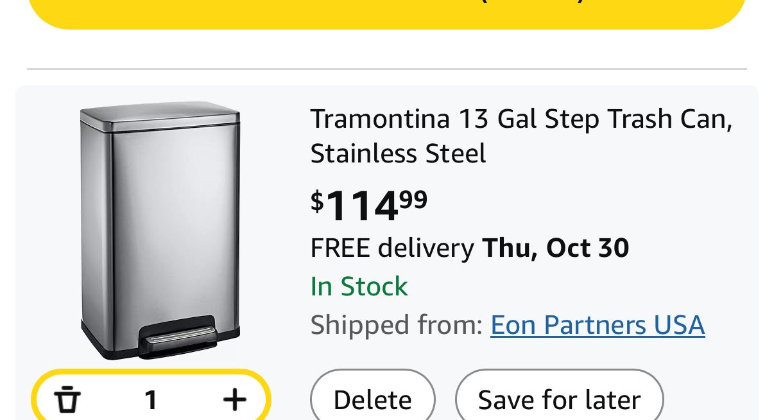774x420 pixels.
Task: Open the Tramontina trash can product image
Action: tap(160, 231)
